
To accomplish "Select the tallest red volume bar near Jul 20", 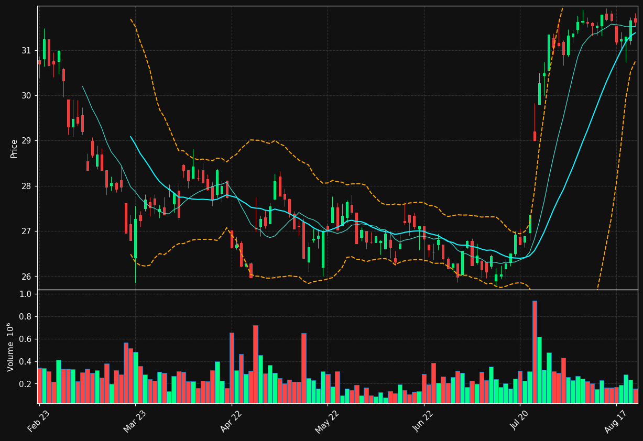I will [535, 352].
